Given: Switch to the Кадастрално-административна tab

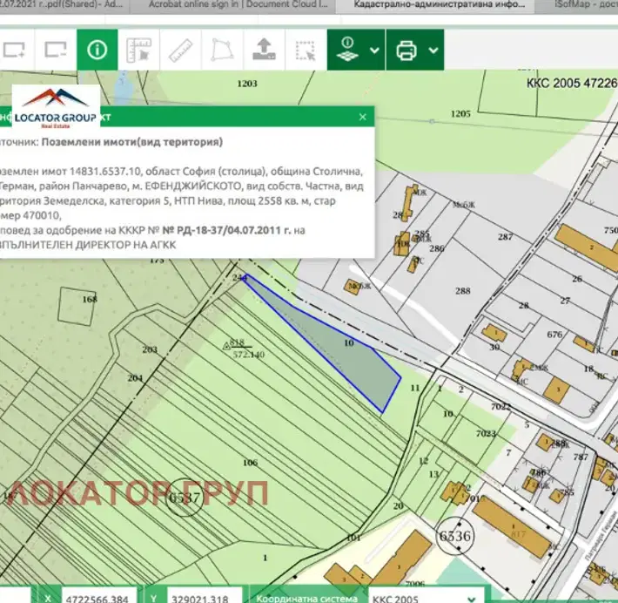Looking at the screenshot, I should tap(440, 4).
